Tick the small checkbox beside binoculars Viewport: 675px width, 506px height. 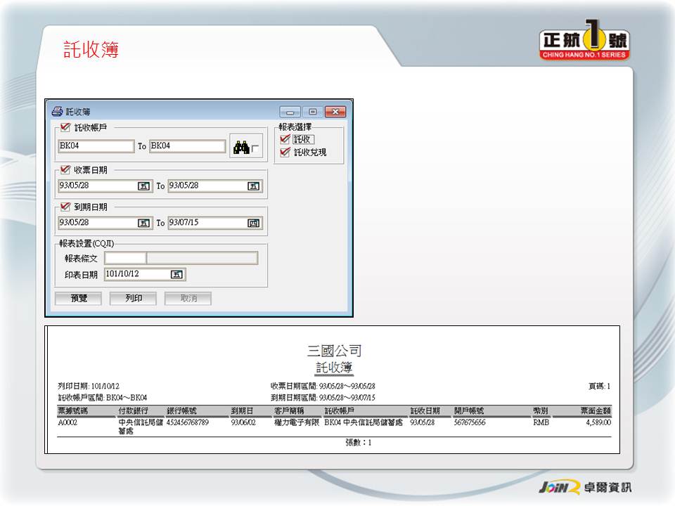tap(255, 149)
